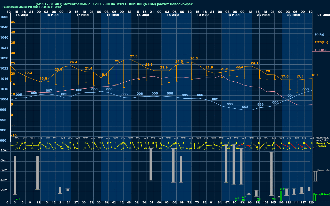Click the 26.3 temperature value
330x206 pixels.
194,58
